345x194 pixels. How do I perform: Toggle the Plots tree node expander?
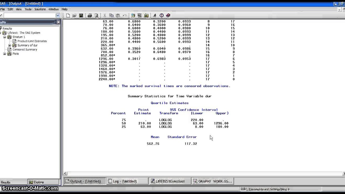(5, 54)
